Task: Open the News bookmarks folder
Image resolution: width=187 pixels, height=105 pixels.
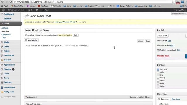Action: (67, 6)
